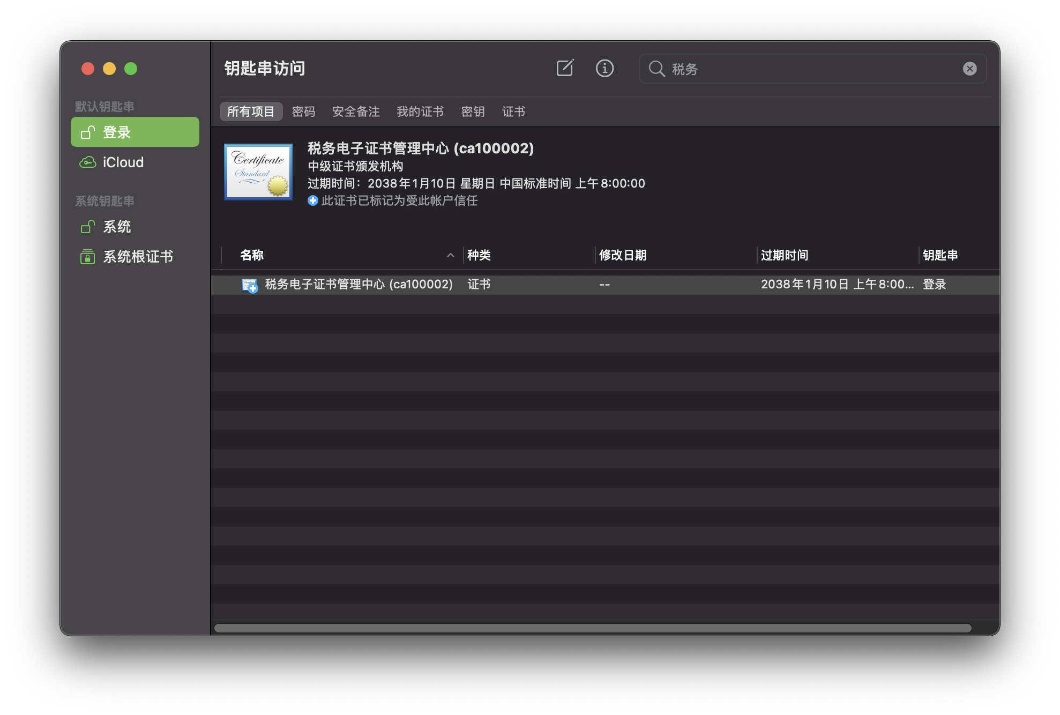1060x715 pixels.
Task: Click the magnifying glass search icon
Action: tap(656, 69)
